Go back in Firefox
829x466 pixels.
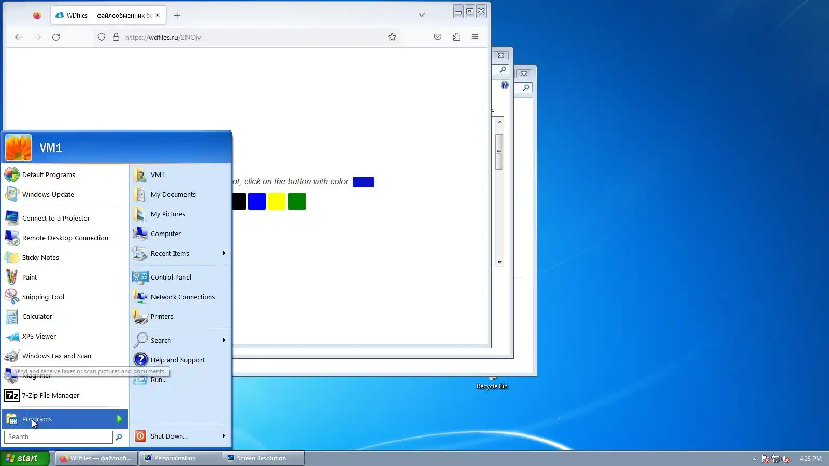(x=19, y=37)
